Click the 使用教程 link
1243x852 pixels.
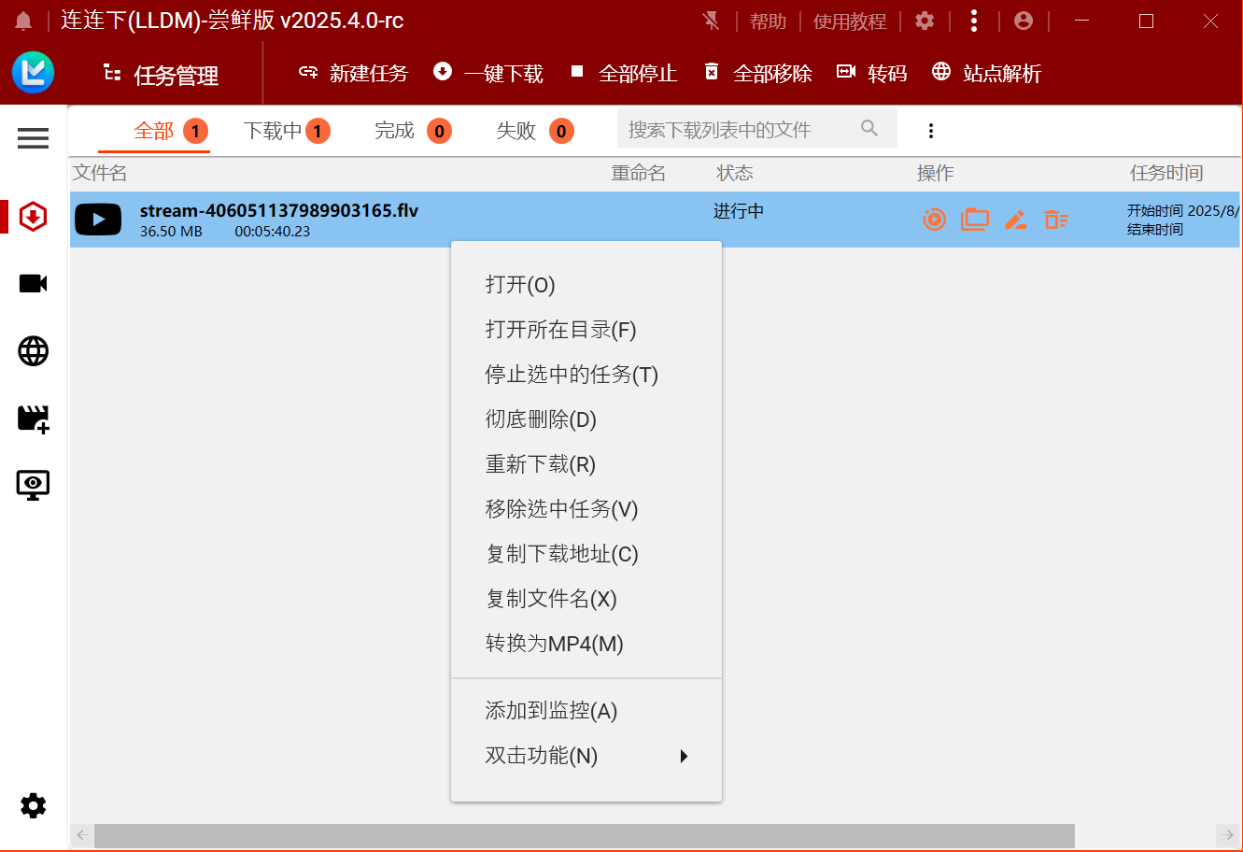tap(849, 20)
